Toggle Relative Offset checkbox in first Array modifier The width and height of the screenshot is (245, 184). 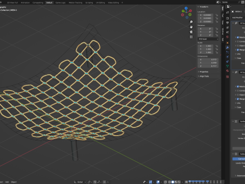coord(238,37)
